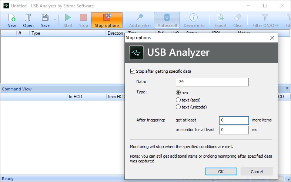The width and height of the screenshot is (291, 182).
Task: Confirm the dialog with OK
Action: click(x=221, y=171)
